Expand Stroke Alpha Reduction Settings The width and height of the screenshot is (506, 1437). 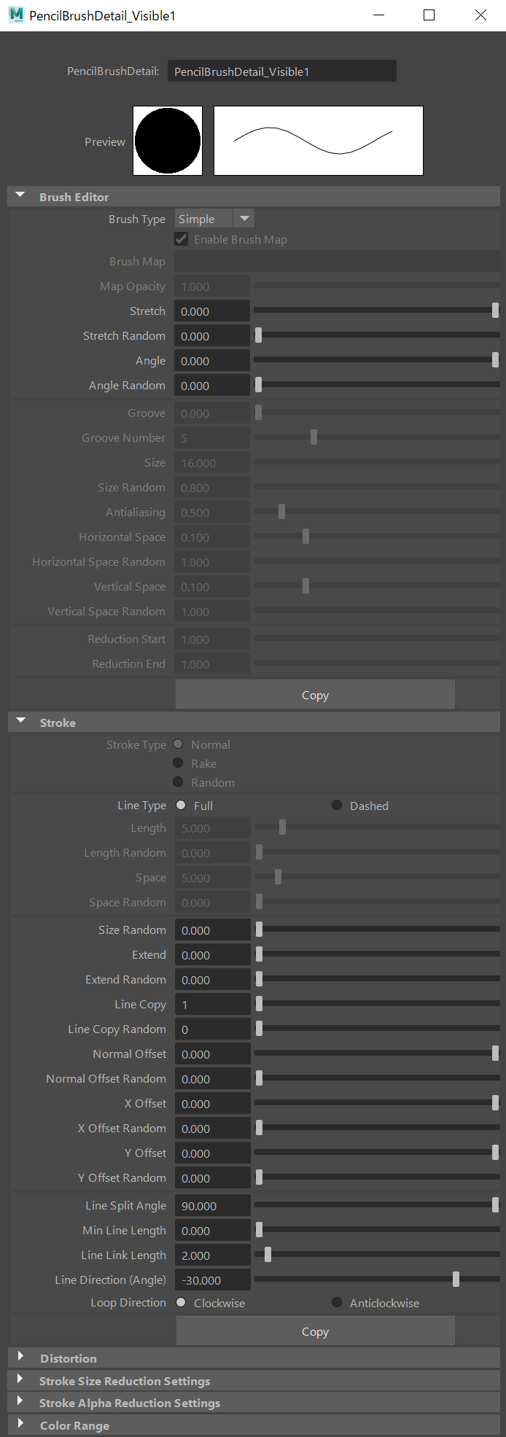[21, 1402]
